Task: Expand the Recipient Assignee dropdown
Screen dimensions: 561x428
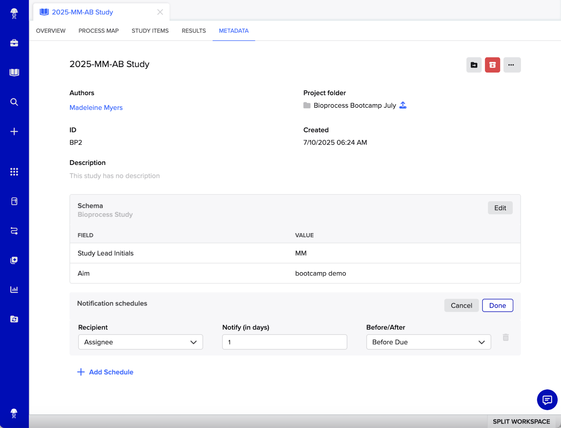Action: coord(140,342)
